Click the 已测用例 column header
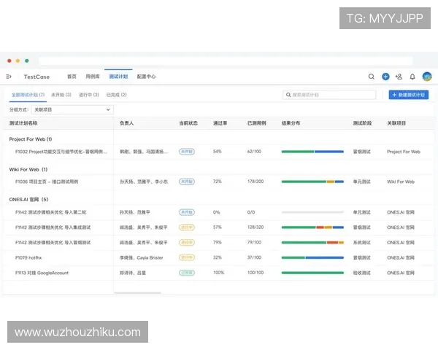This screenshot has width=438, height=350. click(257, 123)
